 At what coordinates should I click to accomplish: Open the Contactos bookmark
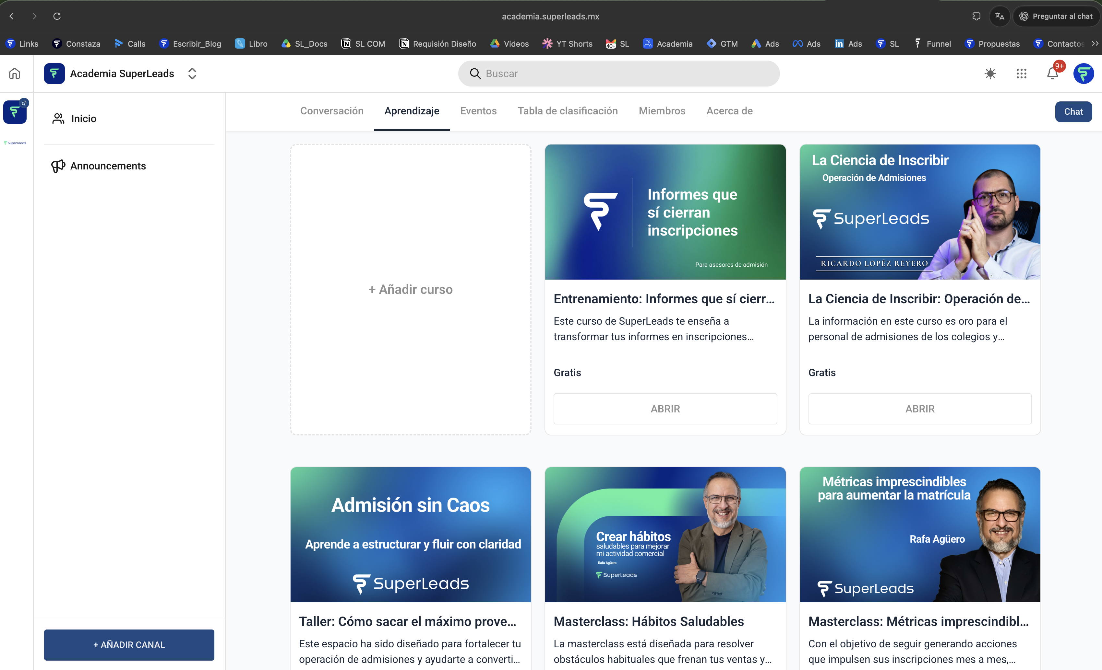(1059, 43)
